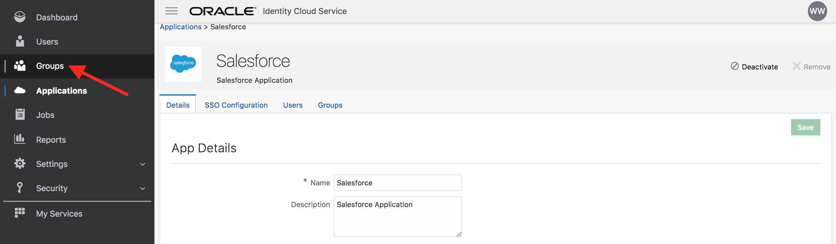The image size is (836, 244).
Task: Click the 'App Details' section heading
Action: [204, 148]
